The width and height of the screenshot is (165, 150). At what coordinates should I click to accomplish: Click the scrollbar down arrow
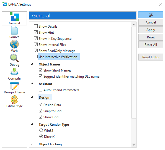(134, 145)
